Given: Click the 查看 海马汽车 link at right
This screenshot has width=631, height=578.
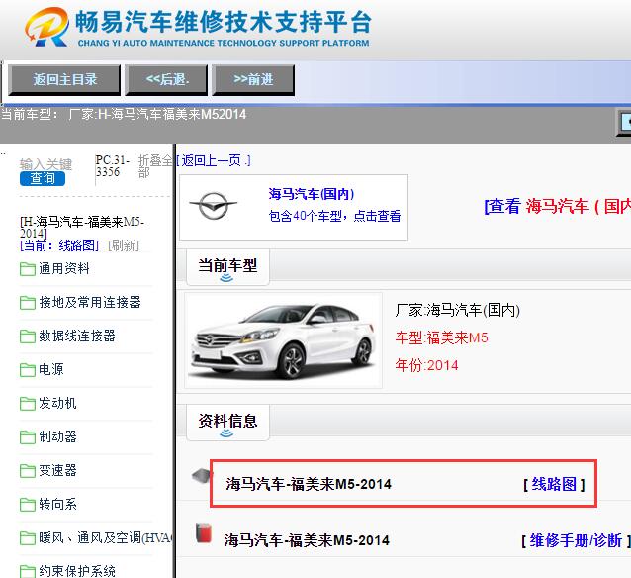Looking at the screenshot, I should point(558,206).
